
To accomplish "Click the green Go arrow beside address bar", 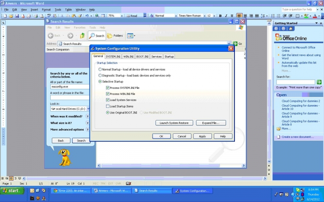I will [235, 44].
